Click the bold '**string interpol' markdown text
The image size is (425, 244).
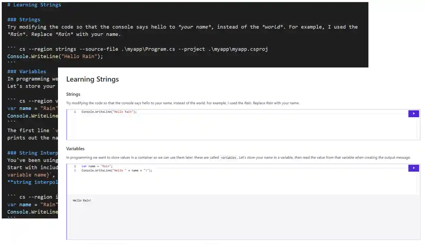pos(32,182)
